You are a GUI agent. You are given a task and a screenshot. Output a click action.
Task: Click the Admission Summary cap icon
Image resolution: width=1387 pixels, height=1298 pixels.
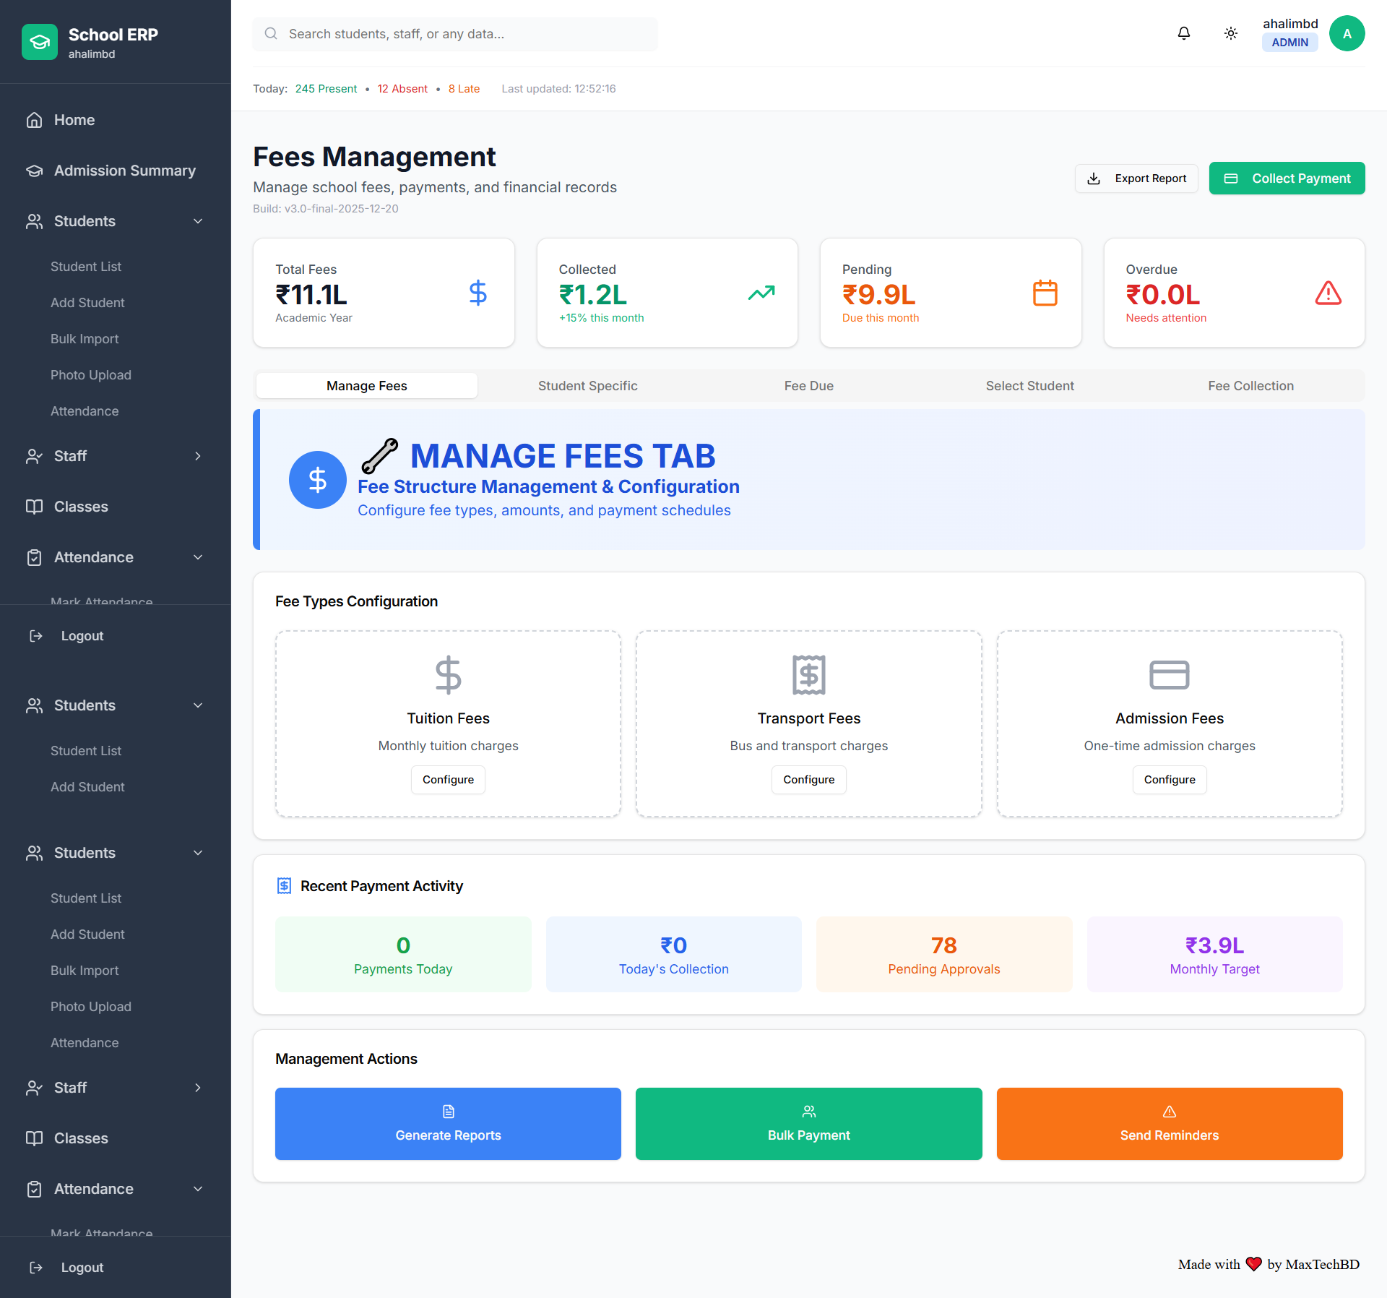point(34,171)
